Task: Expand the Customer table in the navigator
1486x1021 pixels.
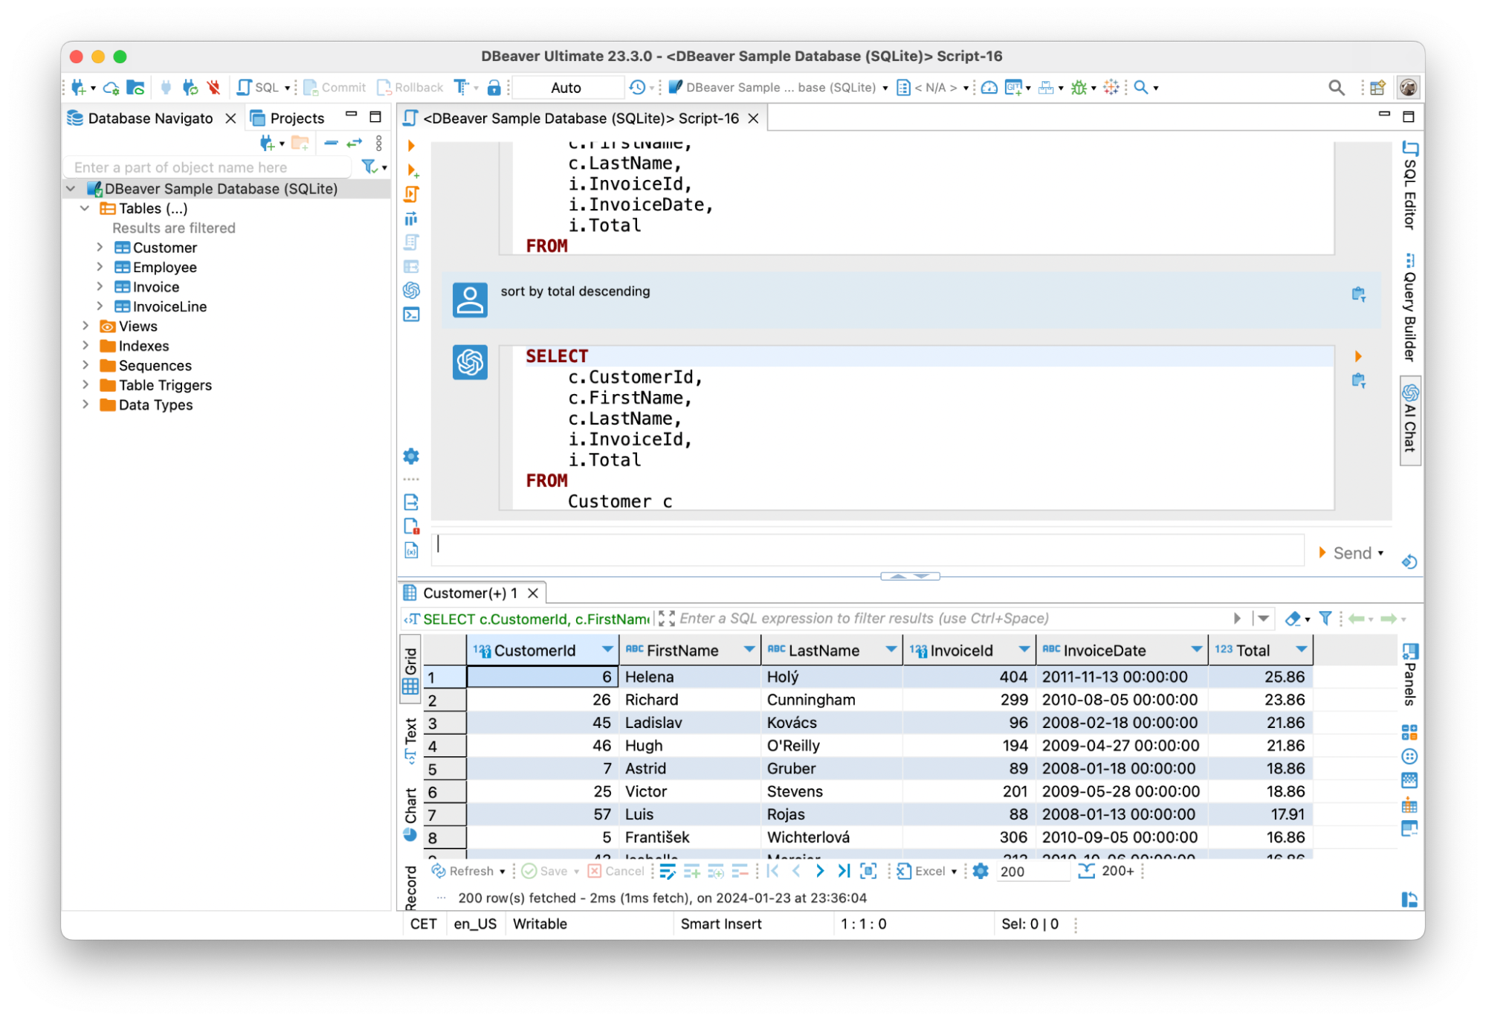Action: pos(100,247)
